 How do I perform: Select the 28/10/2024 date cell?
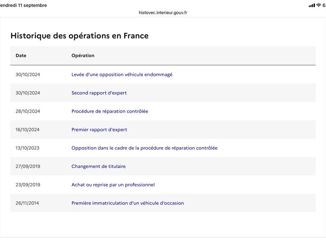pyautogui.click(x=28, y=111)
